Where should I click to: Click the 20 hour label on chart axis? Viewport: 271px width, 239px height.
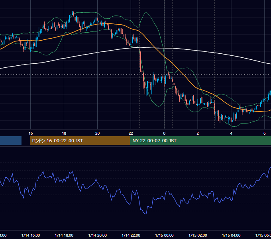98,133
